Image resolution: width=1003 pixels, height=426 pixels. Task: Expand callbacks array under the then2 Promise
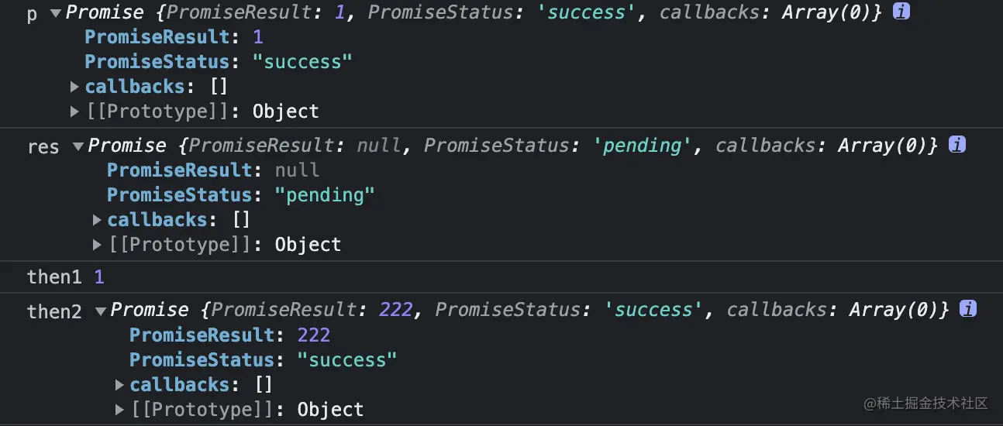click(119, 384)
